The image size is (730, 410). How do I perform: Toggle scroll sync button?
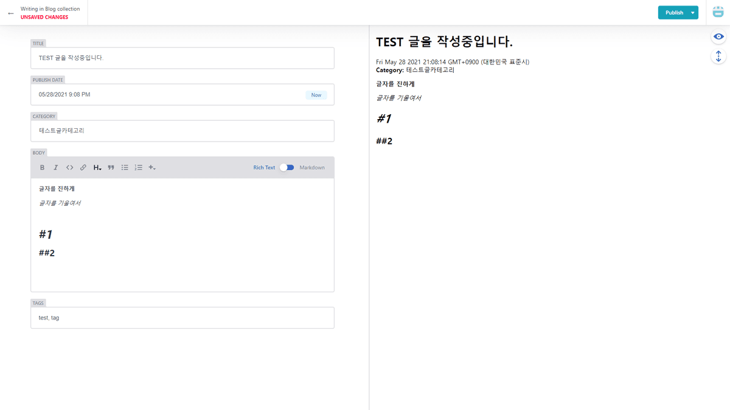tap(718, 56)
